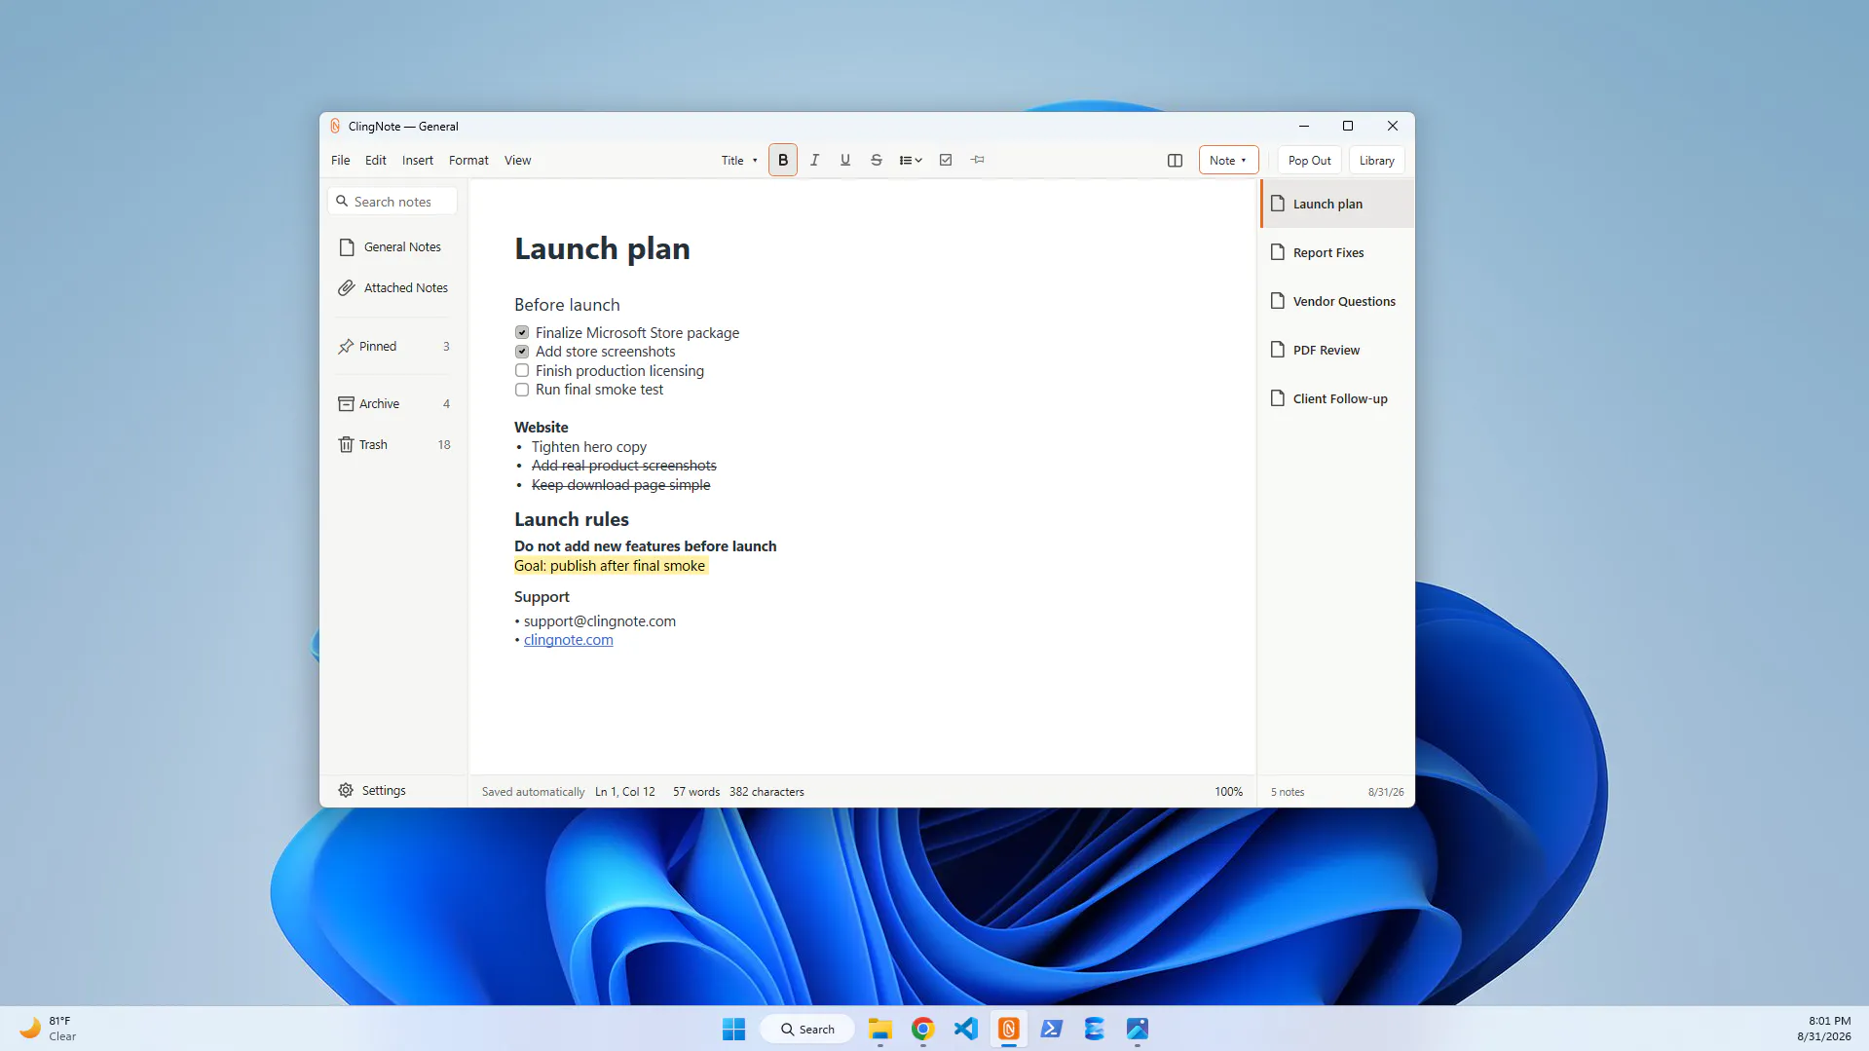Open the Vendor Questions note

coord(1336,302)
